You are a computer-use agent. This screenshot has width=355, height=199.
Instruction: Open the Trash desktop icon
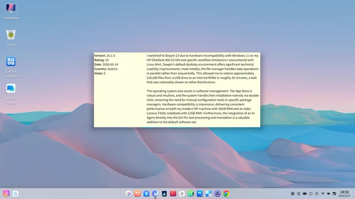11,38
